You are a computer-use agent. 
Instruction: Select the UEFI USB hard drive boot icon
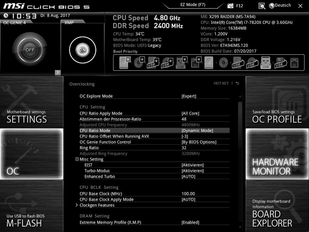(x=153, y=63)
